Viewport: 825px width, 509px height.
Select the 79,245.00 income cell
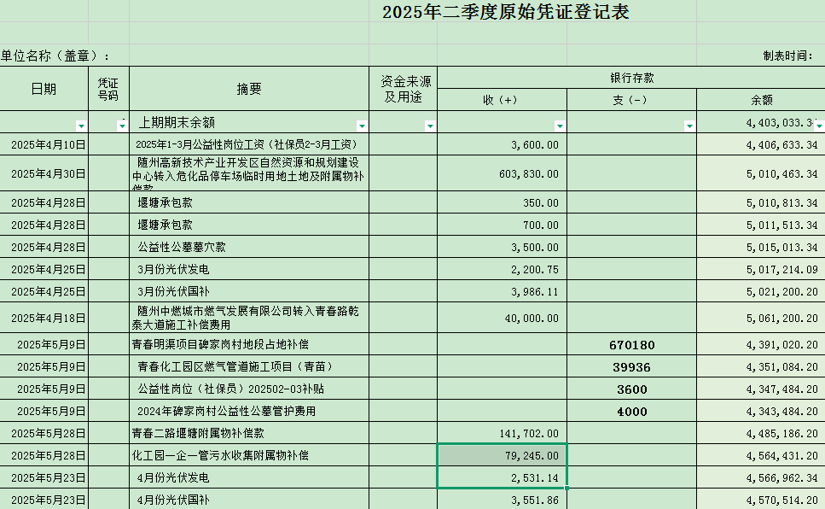point(502,456)
